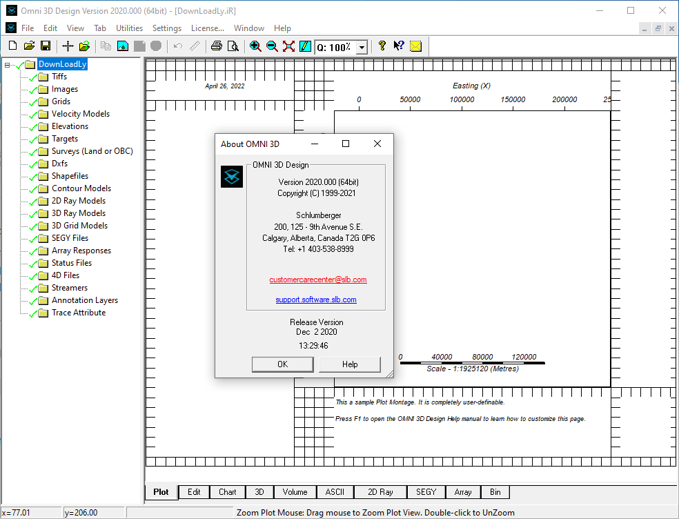Open support.software.slb.com link

point(316,300)
